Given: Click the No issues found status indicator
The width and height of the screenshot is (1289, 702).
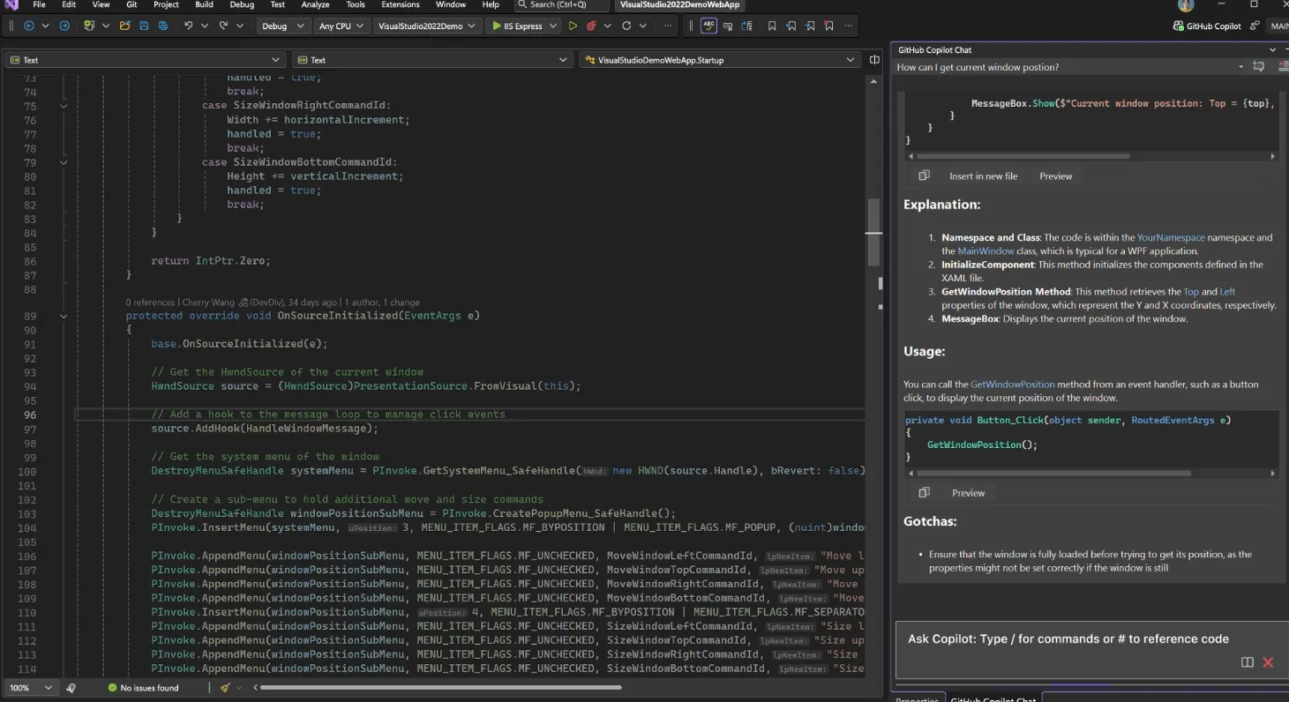Looking at the screenshot, I should coord(143,687).
